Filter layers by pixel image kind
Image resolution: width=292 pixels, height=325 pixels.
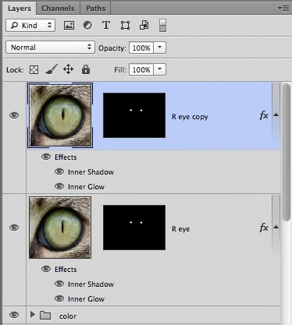pos(69,26)
